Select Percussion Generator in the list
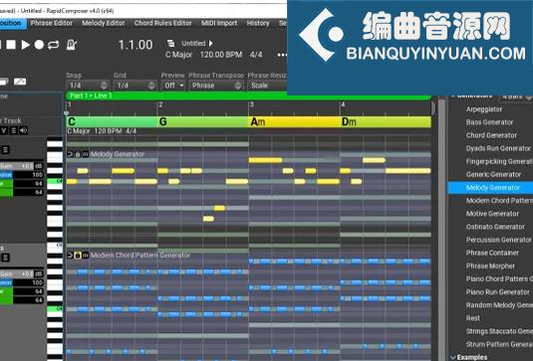Image resolution: width=533 pixels, height=361 pixels. 499,240
